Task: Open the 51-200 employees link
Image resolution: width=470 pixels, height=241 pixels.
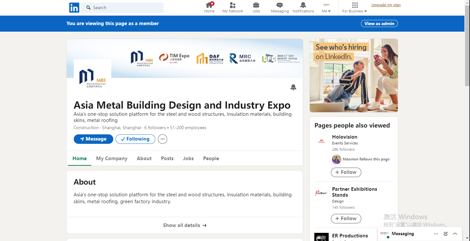Action: coord(188,128)
